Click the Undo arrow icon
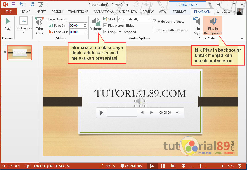Image resolution: width=247 pixels, height=170 pixels. 21,4
